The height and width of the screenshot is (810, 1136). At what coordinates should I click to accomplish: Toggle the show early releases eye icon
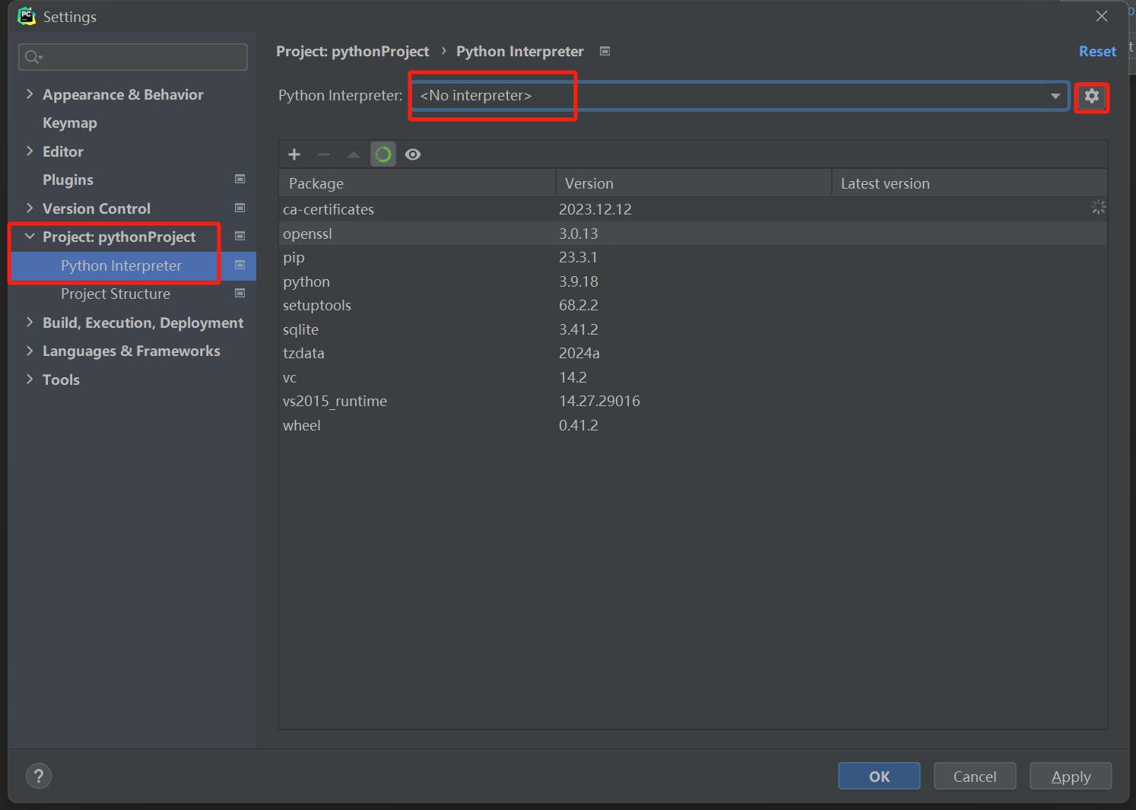(x=413, y=154)
